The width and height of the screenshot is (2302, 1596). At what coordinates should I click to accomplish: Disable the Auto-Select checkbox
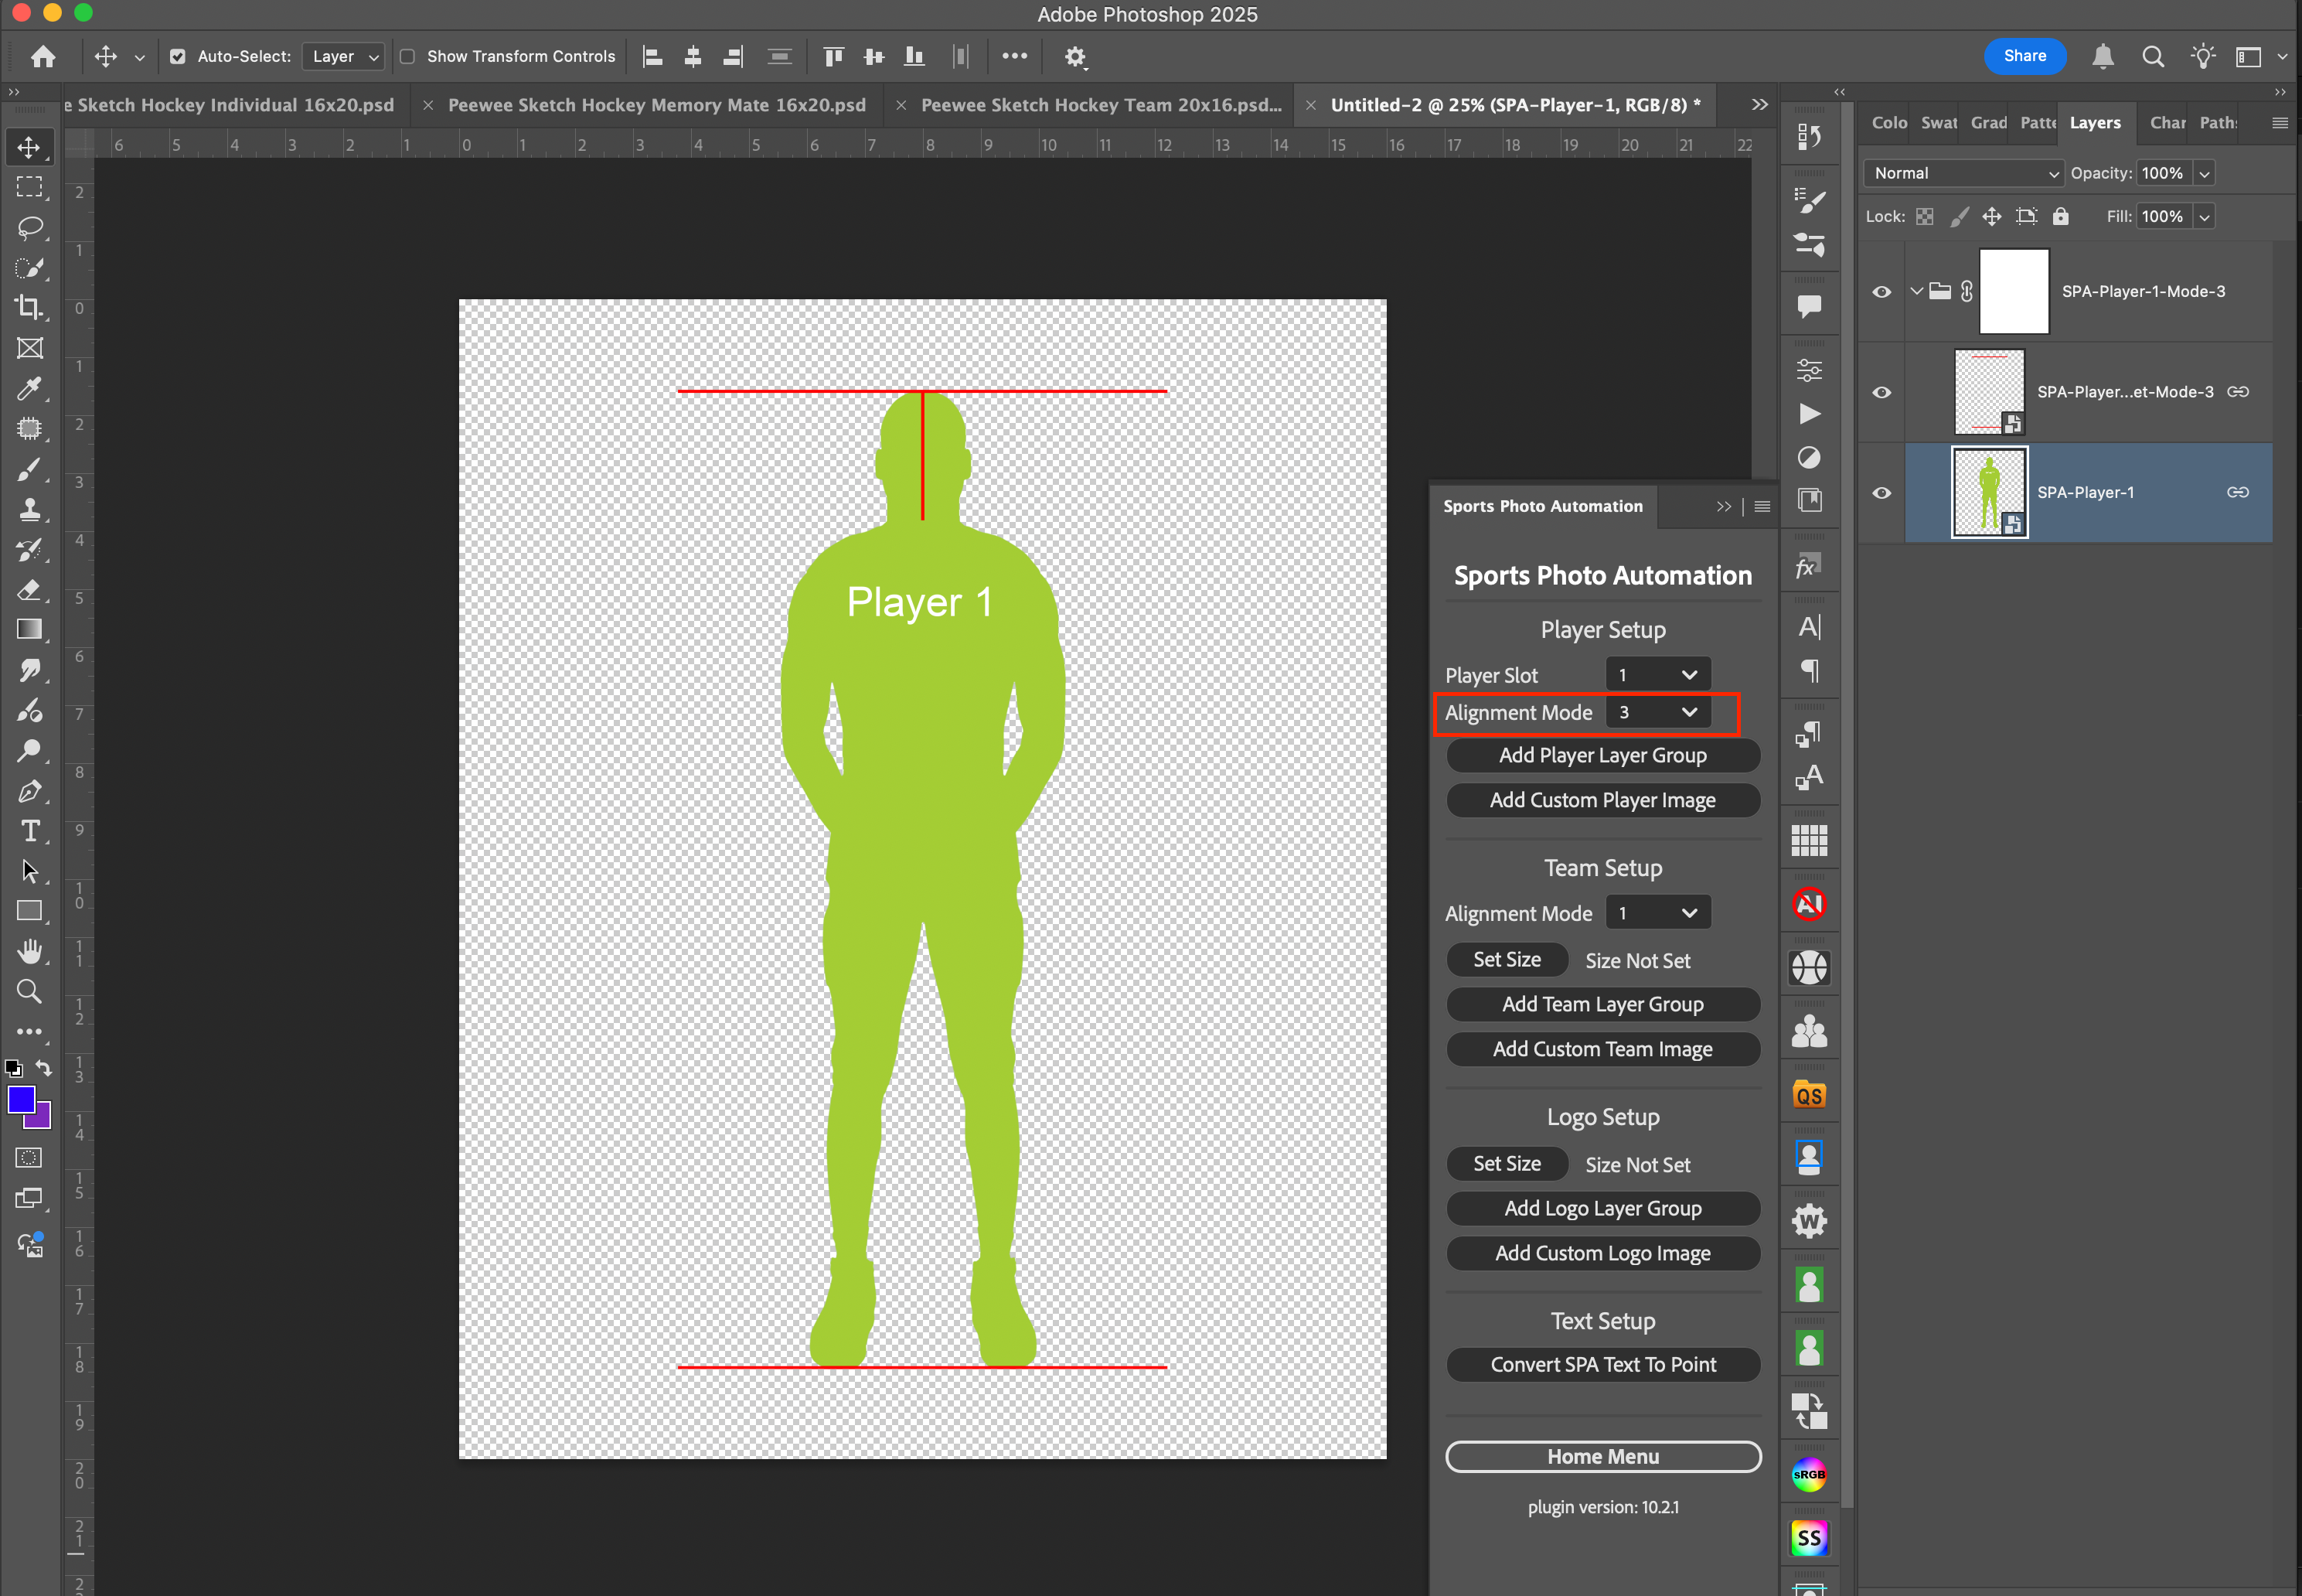[177, 57]
